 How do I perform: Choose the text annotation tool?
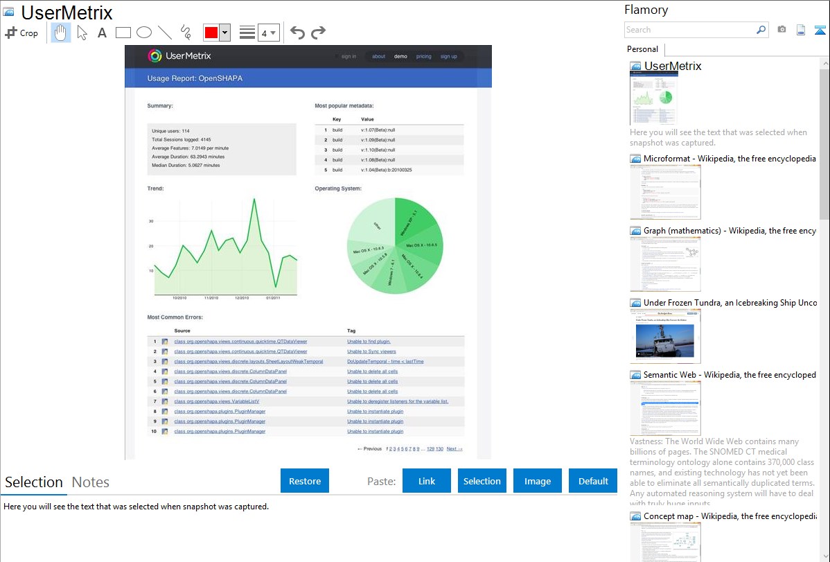pyautogui.click(x=102, y=33)
